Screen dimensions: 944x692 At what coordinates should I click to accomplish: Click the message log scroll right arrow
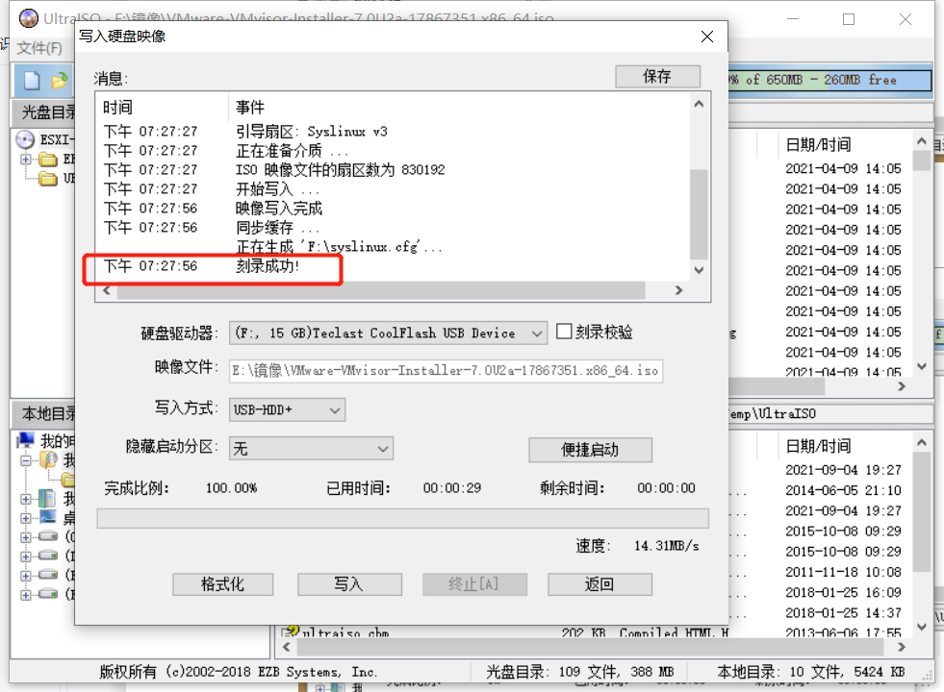tap(678, 290)
